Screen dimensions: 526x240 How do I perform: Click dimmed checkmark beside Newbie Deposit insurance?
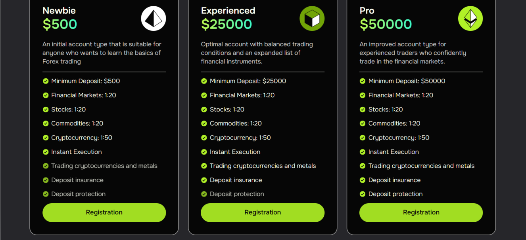point(46,180)
